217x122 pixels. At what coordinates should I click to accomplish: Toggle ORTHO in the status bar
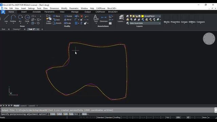point(136,118)
